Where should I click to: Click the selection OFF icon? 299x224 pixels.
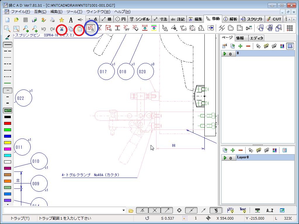coord(126,28)
